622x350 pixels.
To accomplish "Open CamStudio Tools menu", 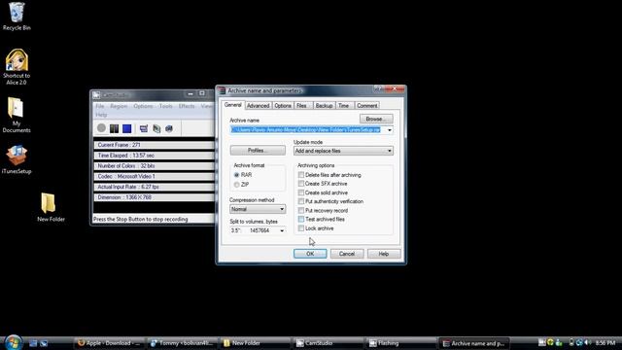I will pyautogui.click(x=166, y=106).
